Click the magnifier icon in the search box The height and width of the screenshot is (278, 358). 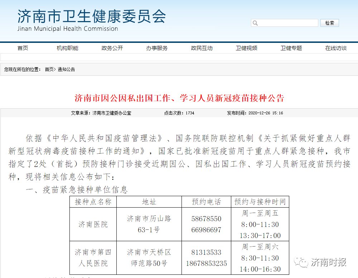click(255, 23)
